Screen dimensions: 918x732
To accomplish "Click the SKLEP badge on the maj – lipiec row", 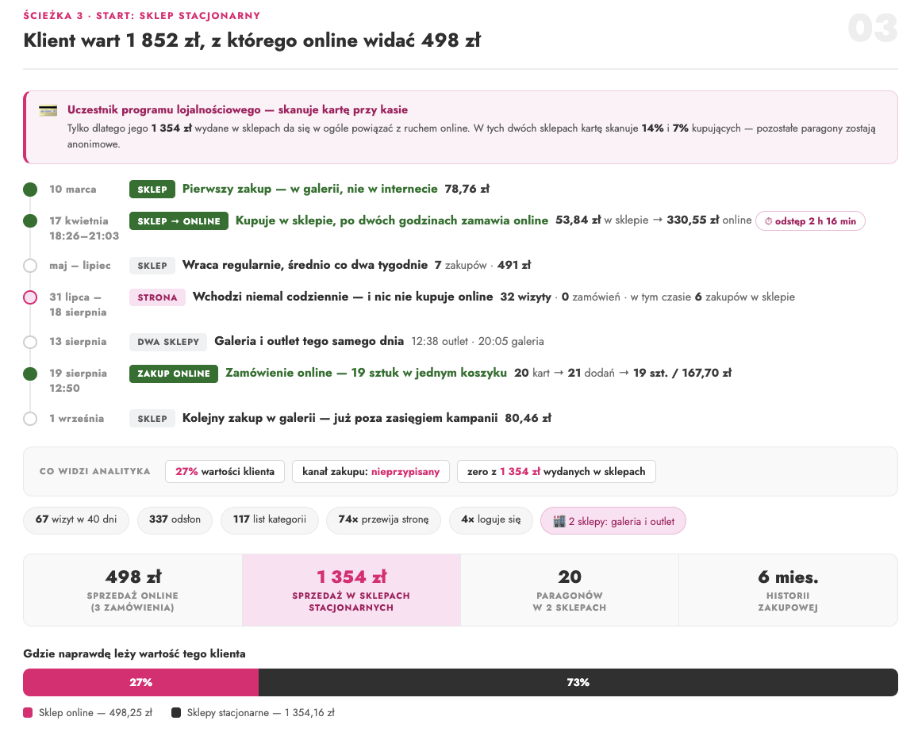I will [x=152, y=266].
